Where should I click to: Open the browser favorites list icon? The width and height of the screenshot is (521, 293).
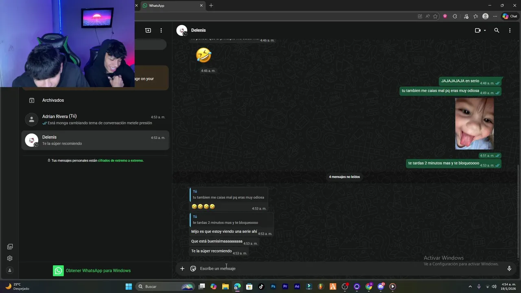pyautogui.click(x=475, y=16)
